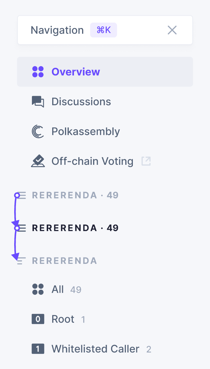The height and width of the screenshot is (369, 210).
Task: Open the Overview page from the sidebar
Action: (x=76, y=72)
